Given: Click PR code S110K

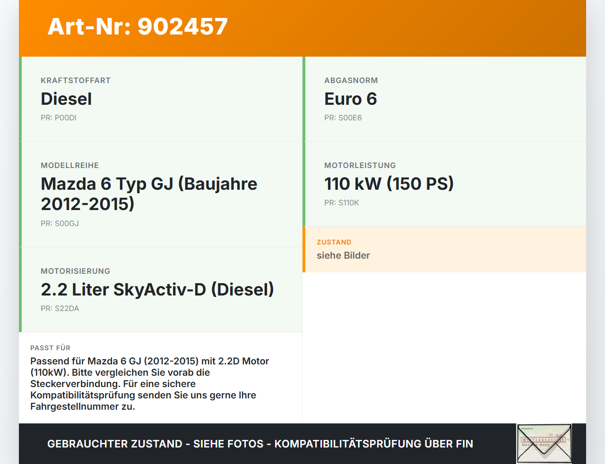Looking at the screenshot, I should click(x=342, y=203).
